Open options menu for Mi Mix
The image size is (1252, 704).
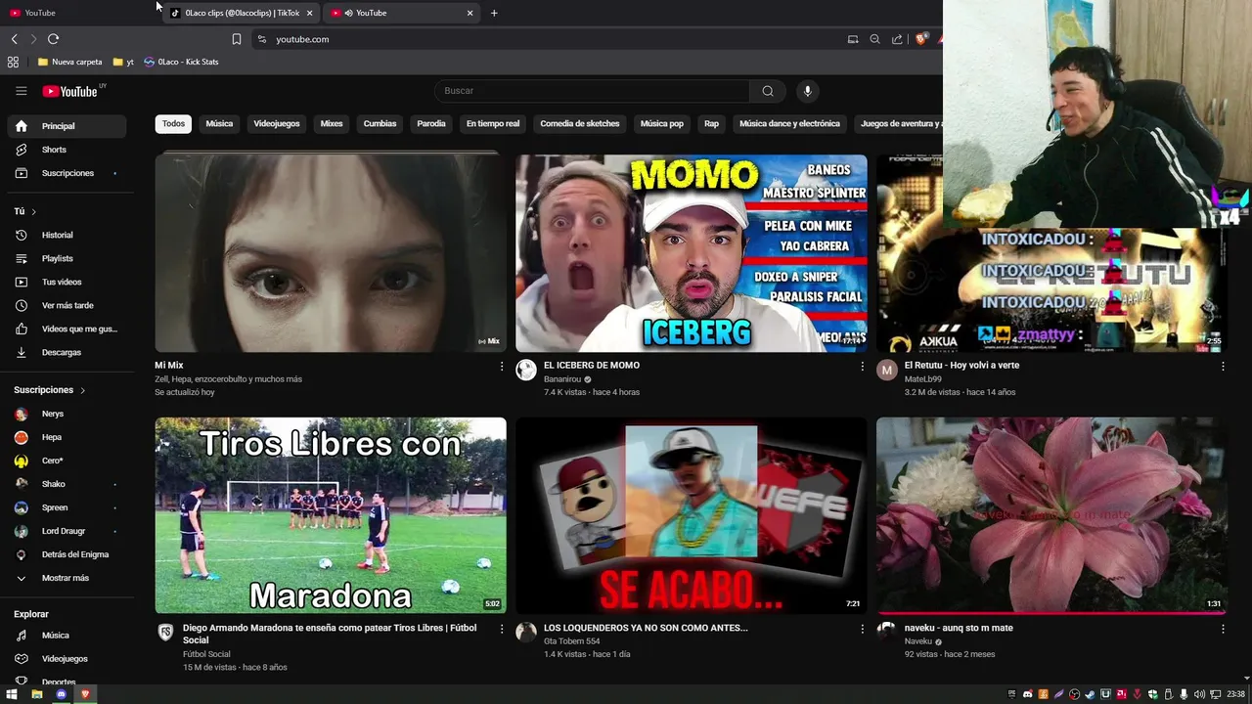click(502, 366)
